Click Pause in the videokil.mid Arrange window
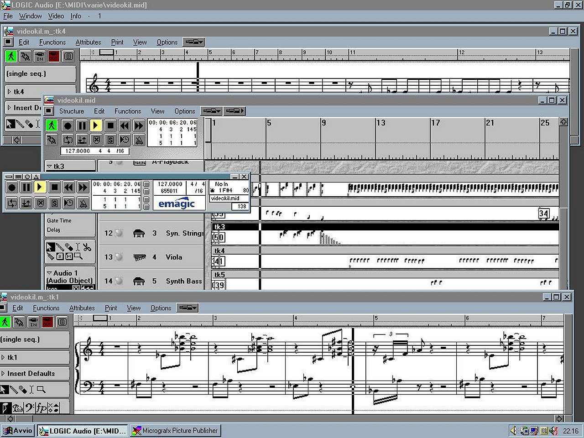The width and height of the screenshot is (584, 438). (x=82, y=125)
